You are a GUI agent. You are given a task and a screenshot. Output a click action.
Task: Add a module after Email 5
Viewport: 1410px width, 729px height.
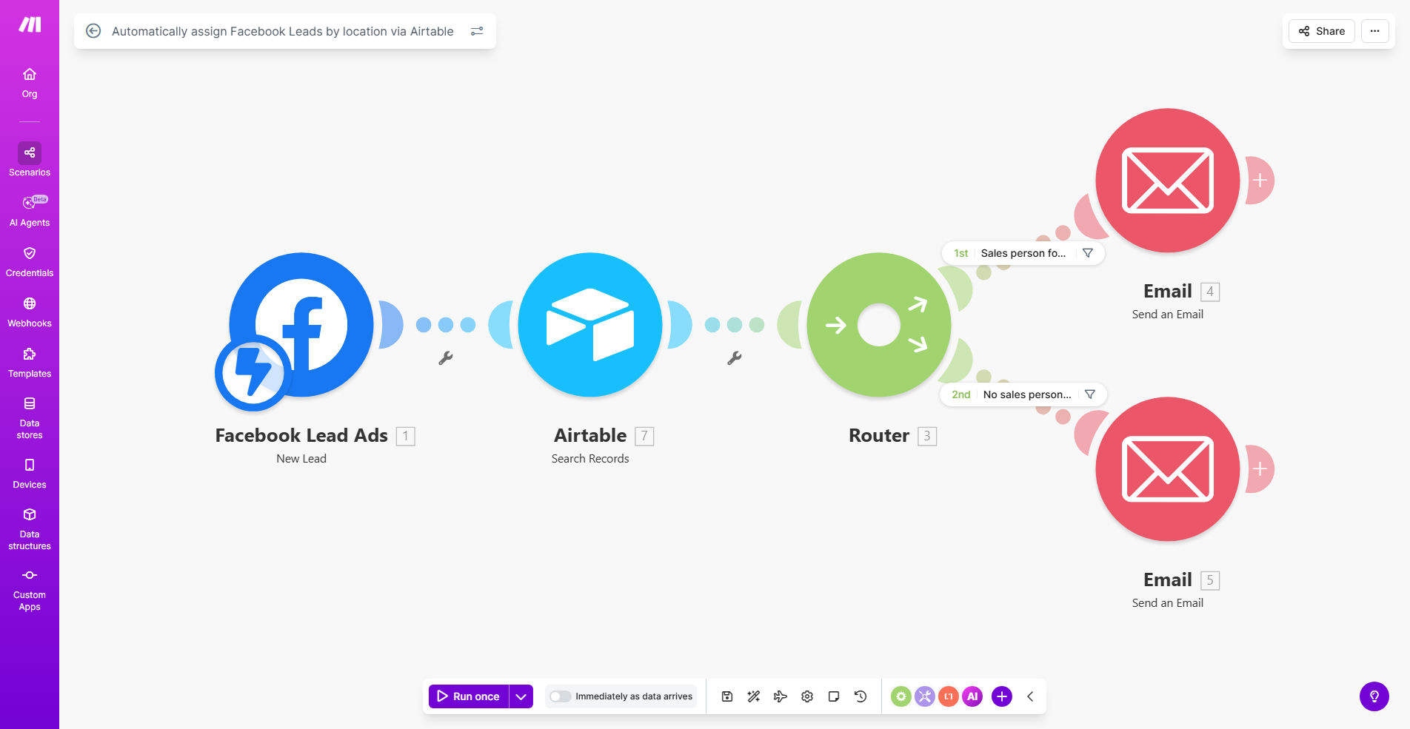[1260, 469]
